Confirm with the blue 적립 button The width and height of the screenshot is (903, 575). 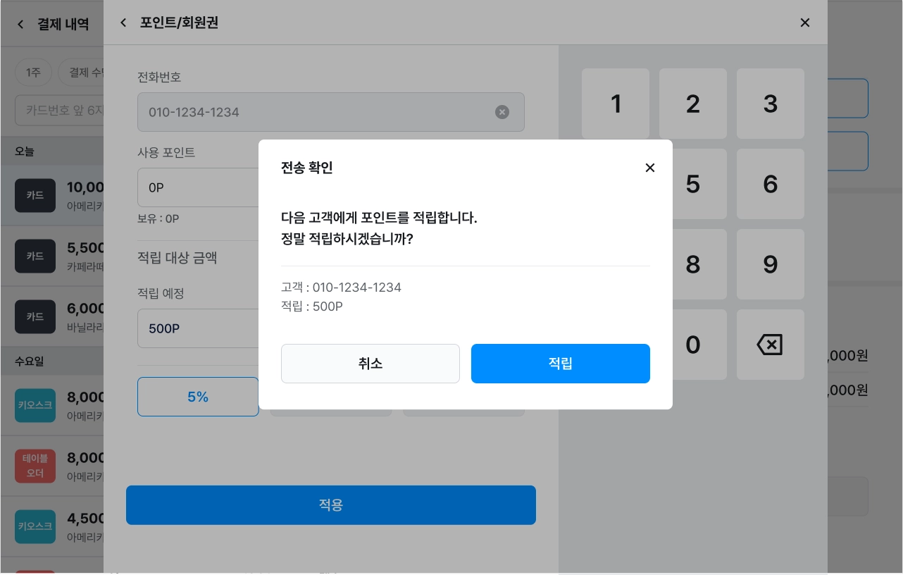pyautogui.click(x=561, y=364)
